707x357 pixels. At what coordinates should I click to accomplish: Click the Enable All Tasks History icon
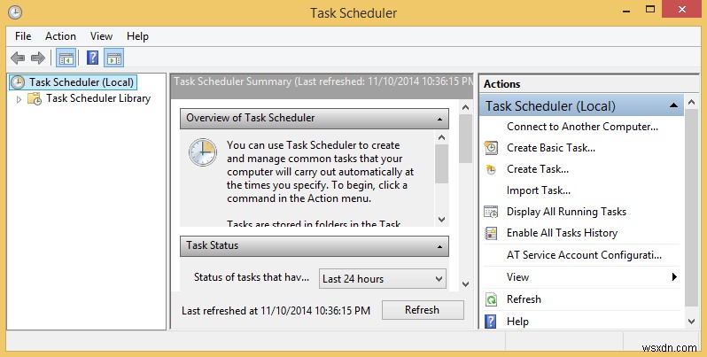(x=492, y=233)
